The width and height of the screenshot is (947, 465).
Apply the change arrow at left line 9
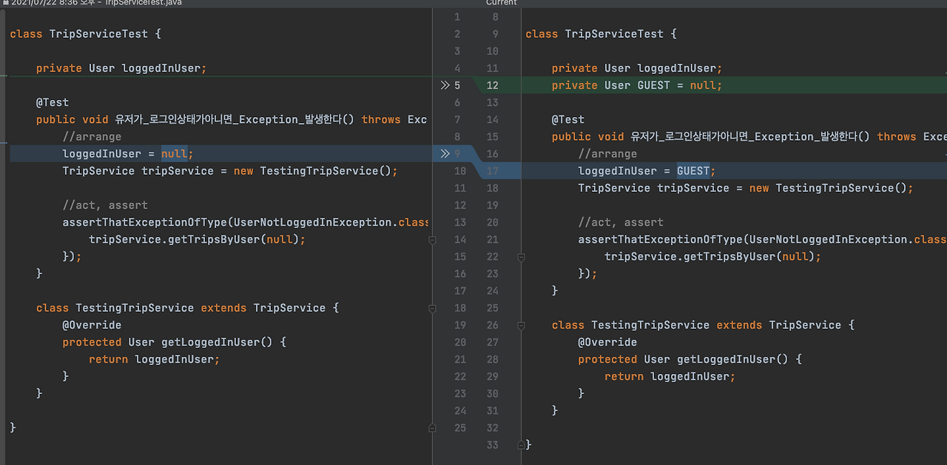point(445,154)
